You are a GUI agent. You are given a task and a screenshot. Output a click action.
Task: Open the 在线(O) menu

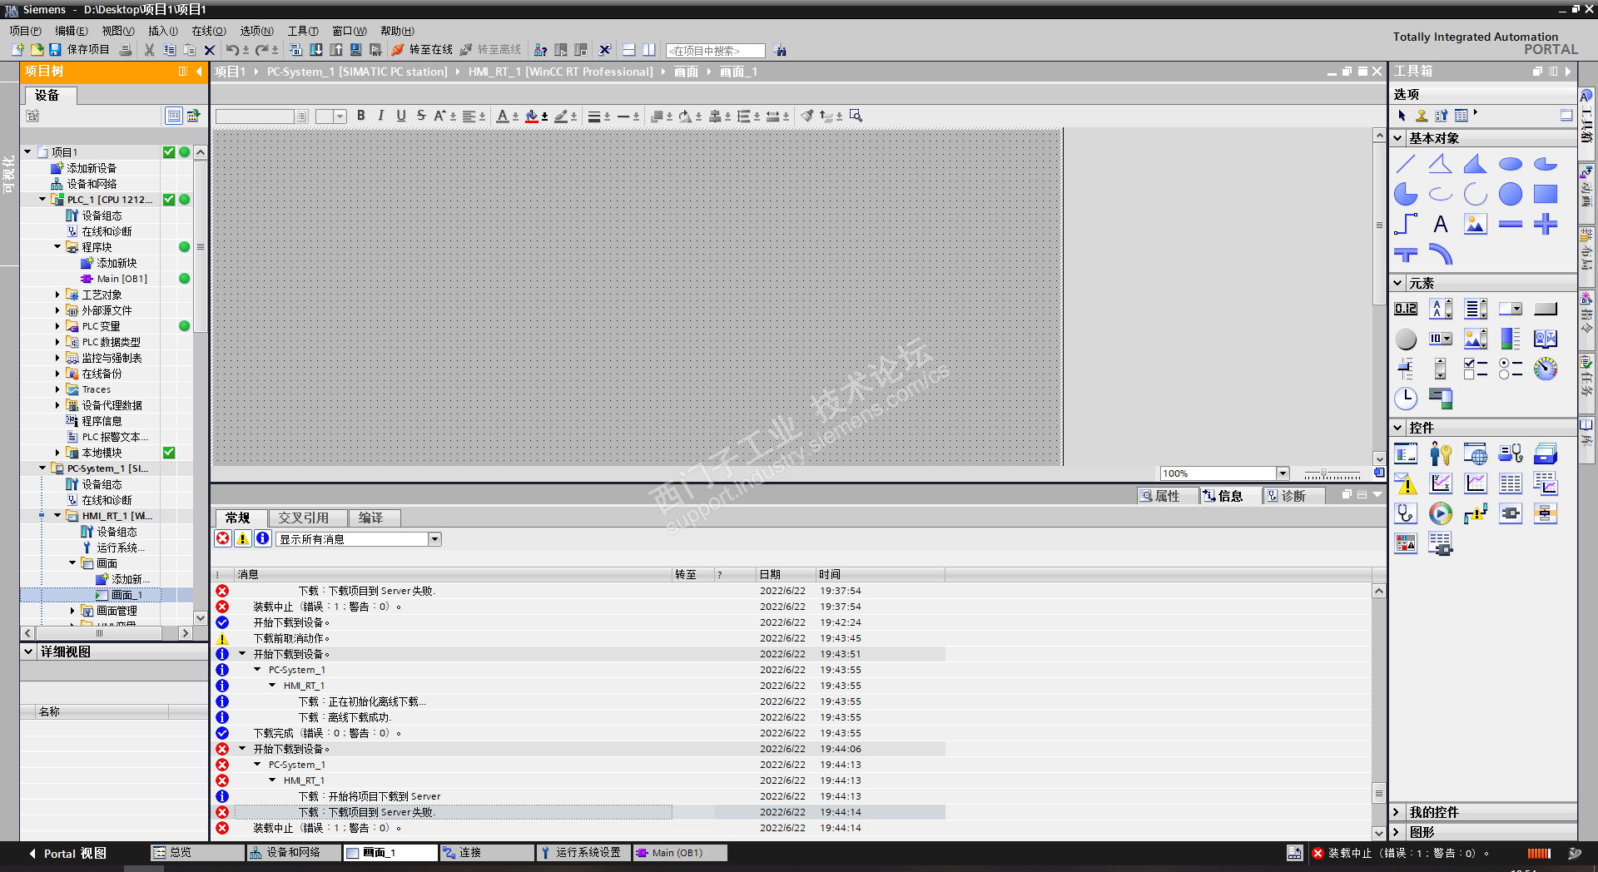209,31
